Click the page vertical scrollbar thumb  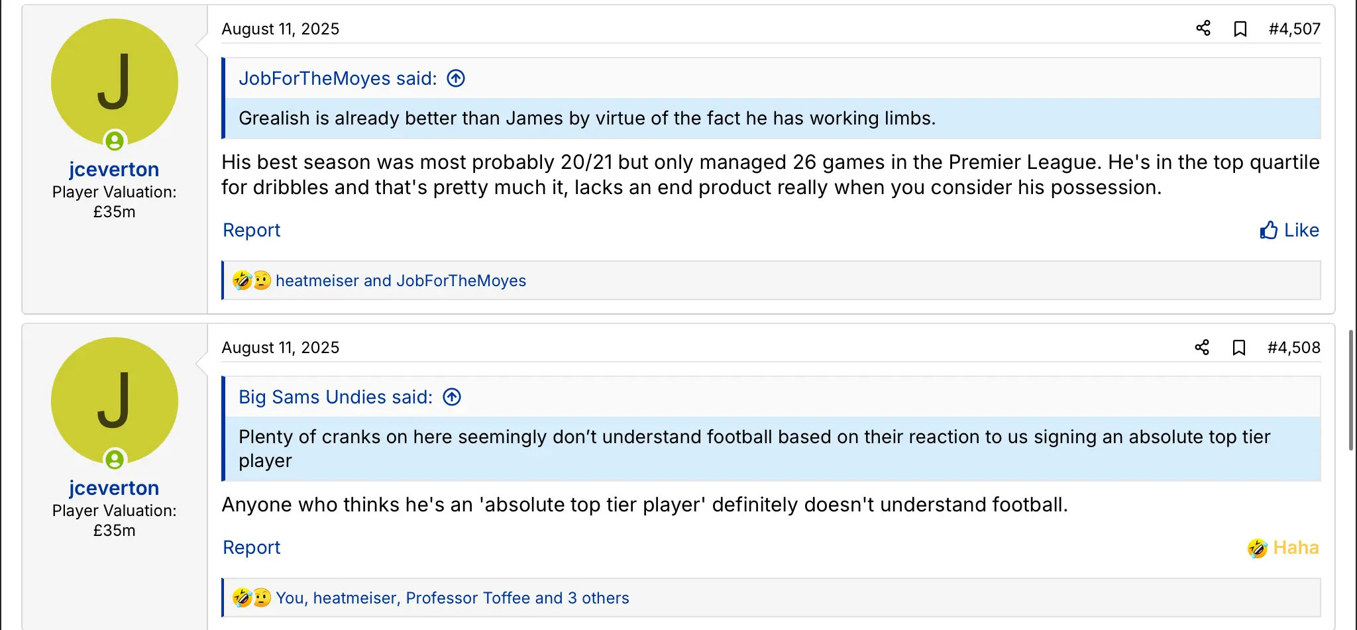pyautogui.click(x=1351, y=391)
